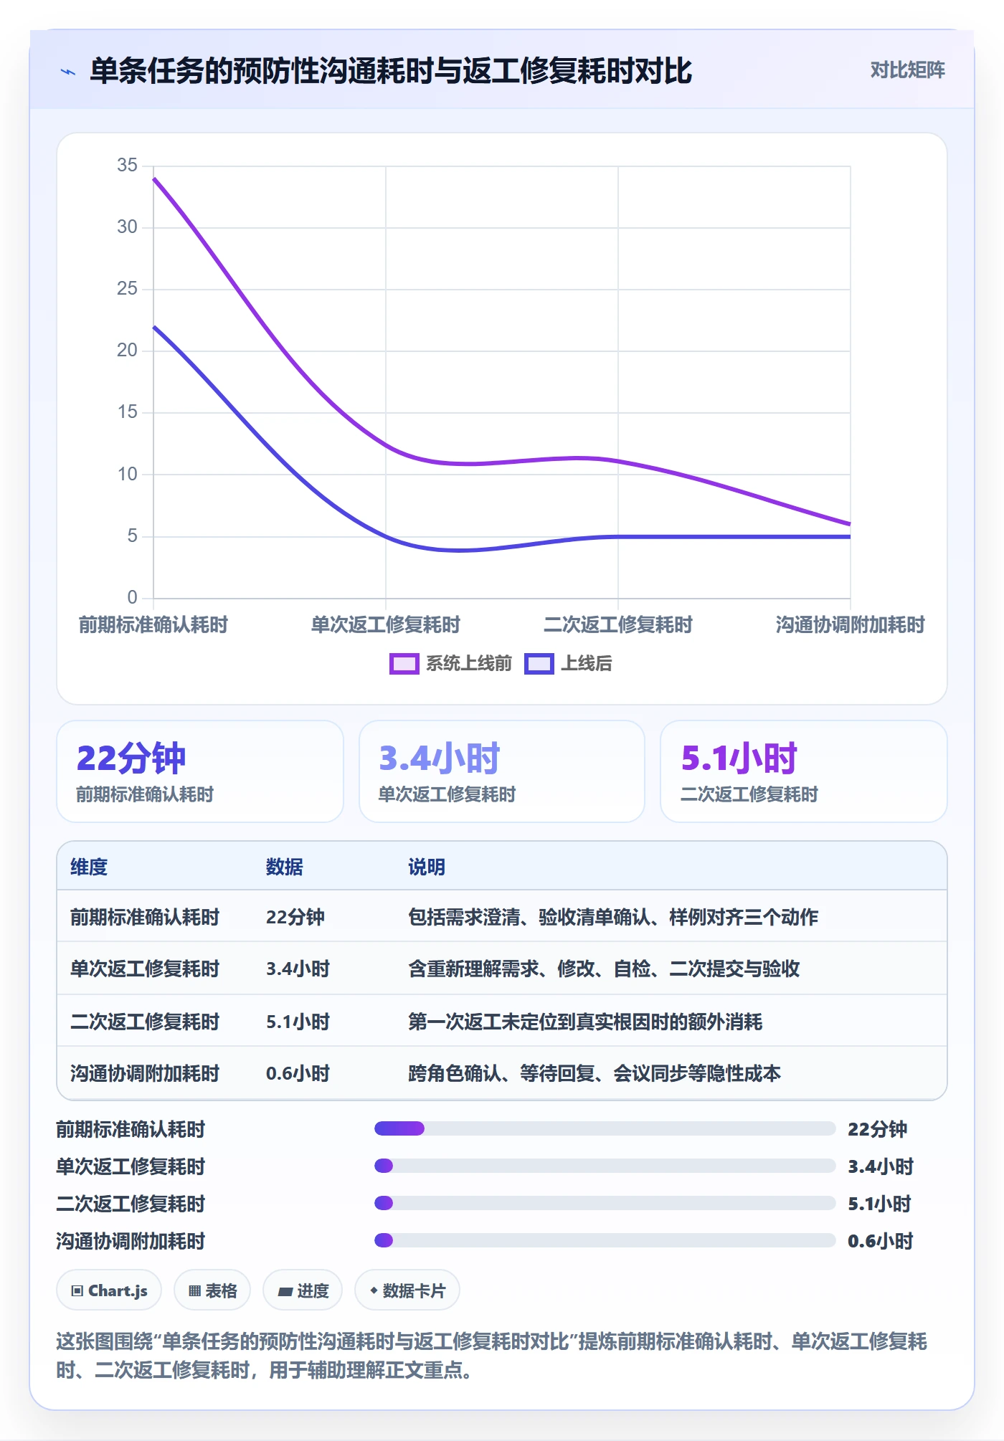Select the 二次返工修复耗时 table row label

145,1022
